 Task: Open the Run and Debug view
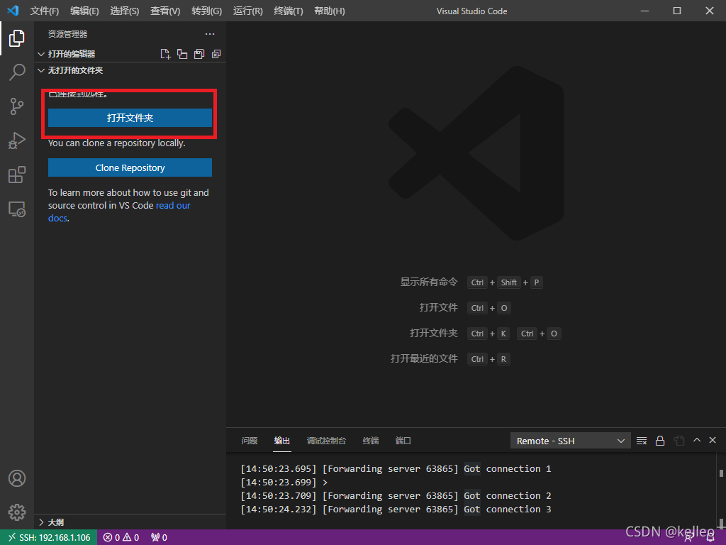tap(17, 141)
